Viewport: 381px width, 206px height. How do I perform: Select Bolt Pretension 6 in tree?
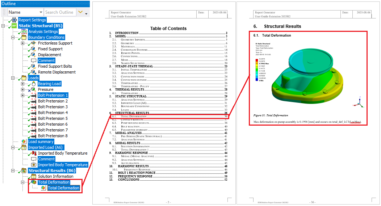point(53,124)
